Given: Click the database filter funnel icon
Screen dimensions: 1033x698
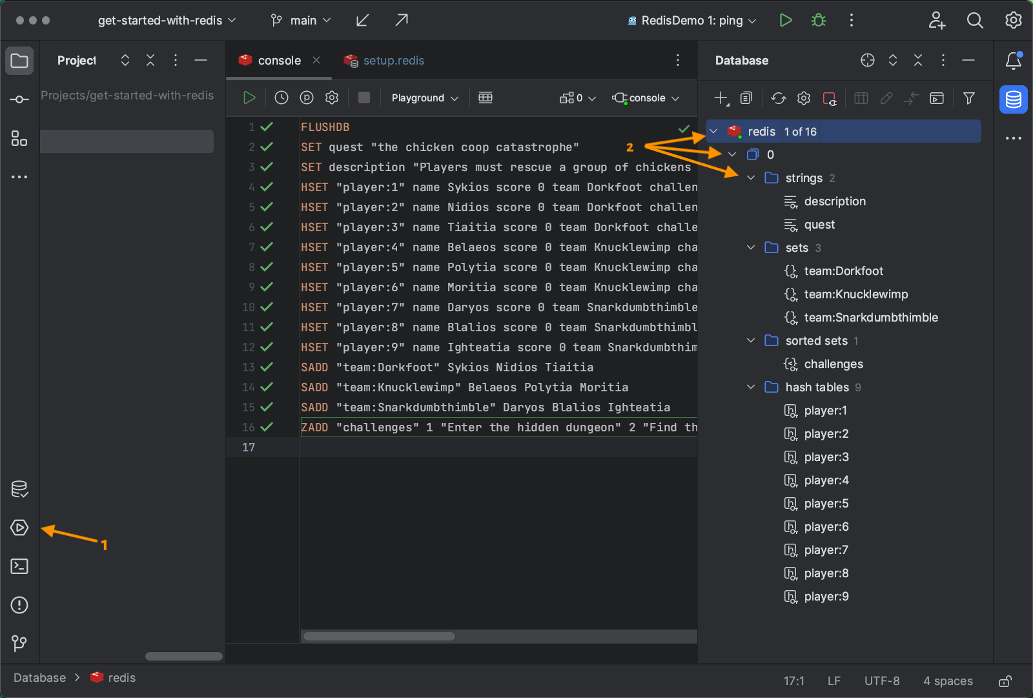Looking at the screenshot, I should 968,98.
